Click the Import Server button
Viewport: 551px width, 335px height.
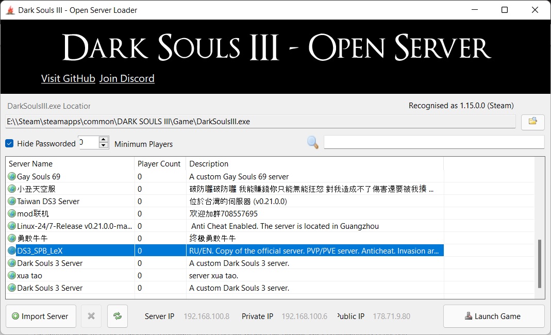coord(41,316)
